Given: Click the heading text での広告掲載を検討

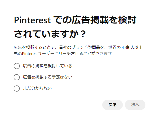Looking at the screenshot, I should click(x=96, y=20).
